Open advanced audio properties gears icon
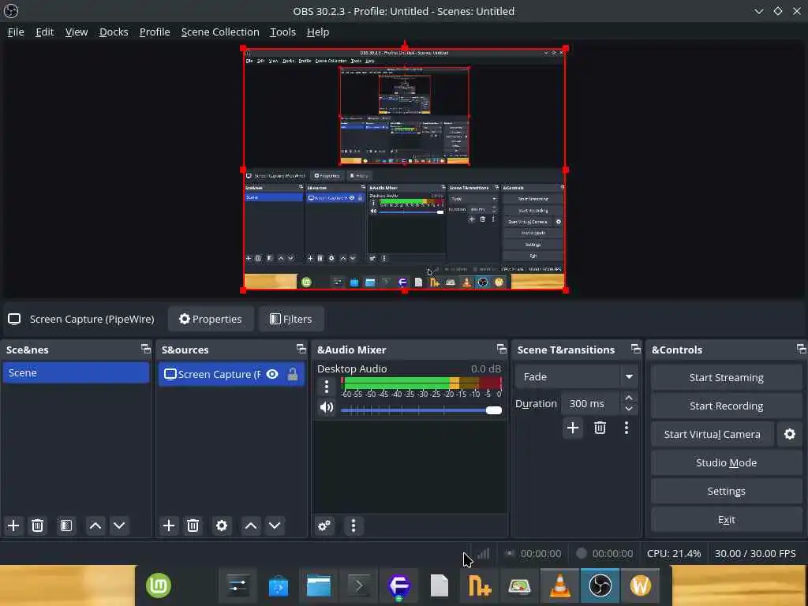 click(x=324, y=526)
